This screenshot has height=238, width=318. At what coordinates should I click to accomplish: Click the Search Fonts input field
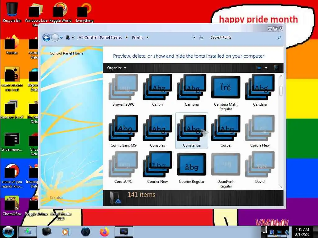(242, 37)
